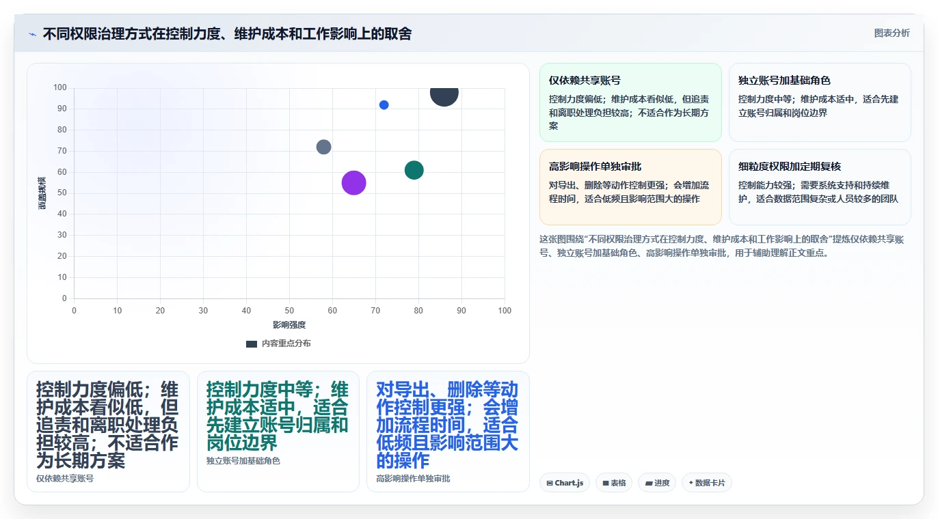Image resolution: width=938 pixels, height=519 pixels.
Task: Click the page title about 不同权限治理方式
Action: point(227,33)
